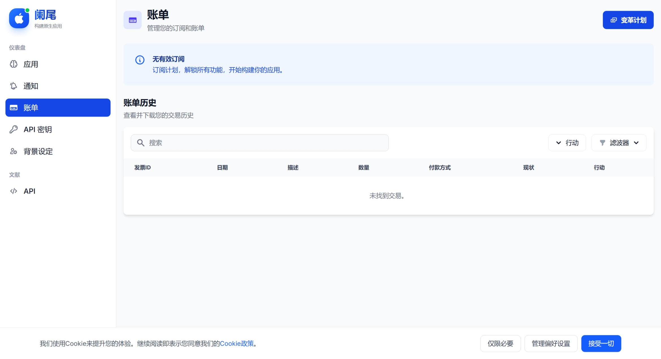661x359 pixels.
Task: Click the blue info circle icon
Action: pos(140,60)
